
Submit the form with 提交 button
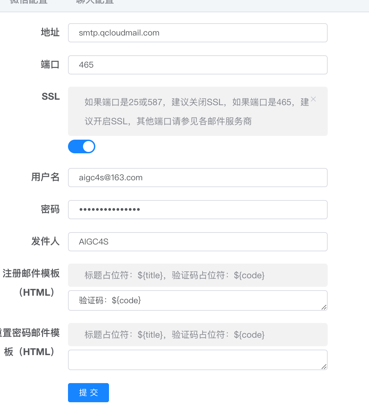point(88,392)
